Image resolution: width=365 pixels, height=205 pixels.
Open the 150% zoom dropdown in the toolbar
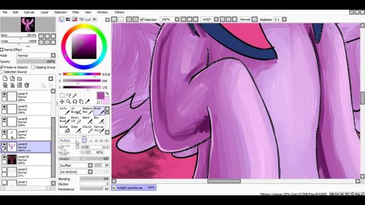[177, 19]
